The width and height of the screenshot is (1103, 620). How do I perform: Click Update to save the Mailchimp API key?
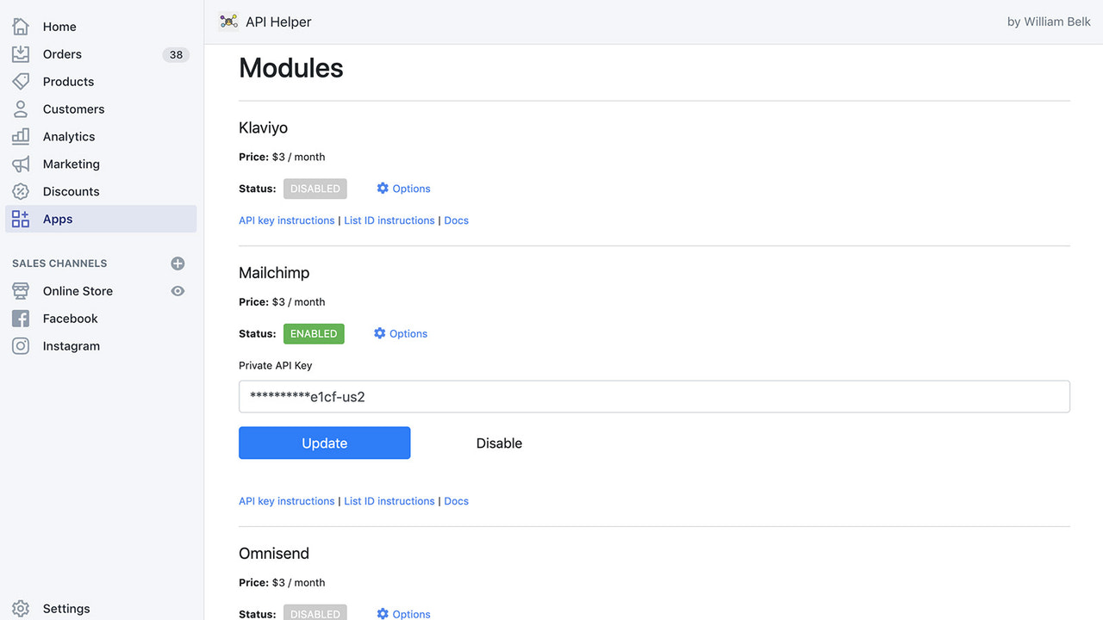click(x=324, y=443)
